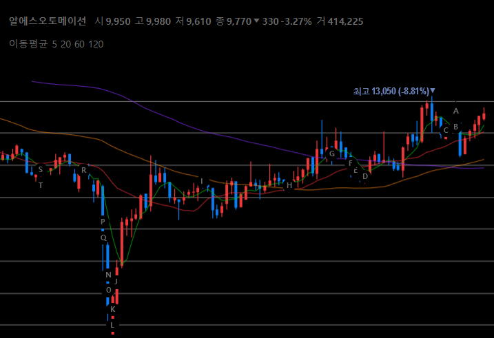
Task: Click the circular marker S
Action: pyautogui.click(x=41, y=169)
